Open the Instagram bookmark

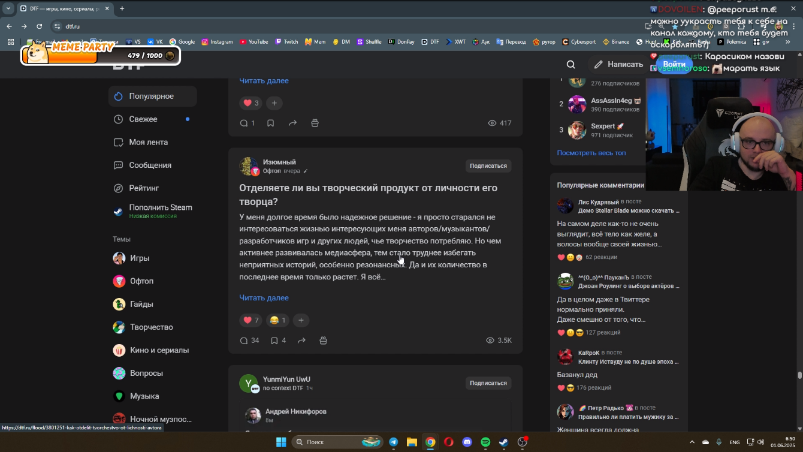pyautogui.click(x=217, y=42)
